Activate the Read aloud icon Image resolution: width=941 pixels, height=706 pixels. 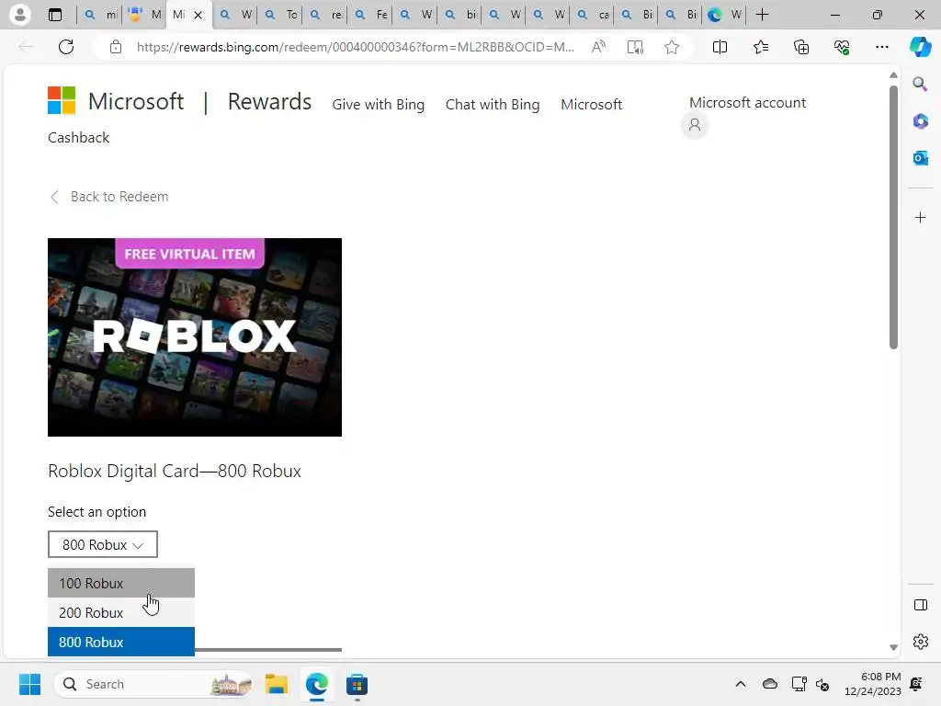pos(598,47)
